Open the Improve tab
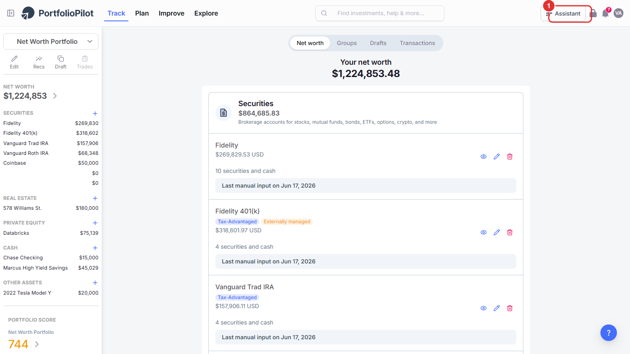Image resolution: width=630 pixels, height=354 pixels. click(171, 13)
